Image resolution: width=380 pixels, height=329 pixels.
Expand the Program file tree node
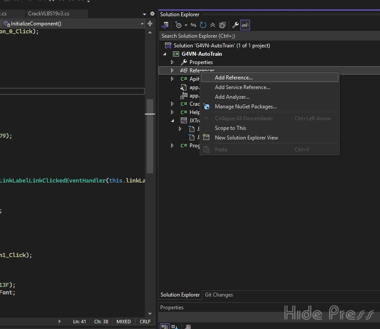point(172,146)
